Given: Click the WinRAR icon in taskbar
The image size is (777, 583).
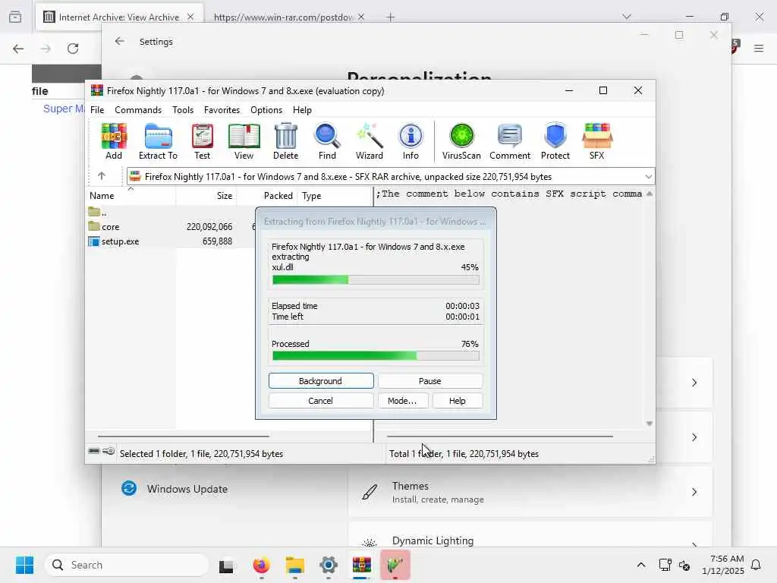Looking at the screenshot, I should (362, 565).
